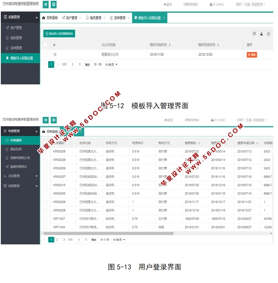Switch to the 角色管理 tab
Image resolution: width=278 pixels, height=283 pixels.
pyautogui.click(x=94, y=18)
